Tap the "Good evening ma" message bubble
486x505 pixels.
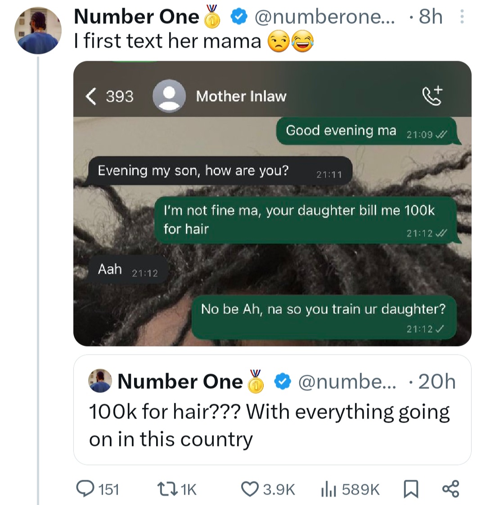pos(365,131)
